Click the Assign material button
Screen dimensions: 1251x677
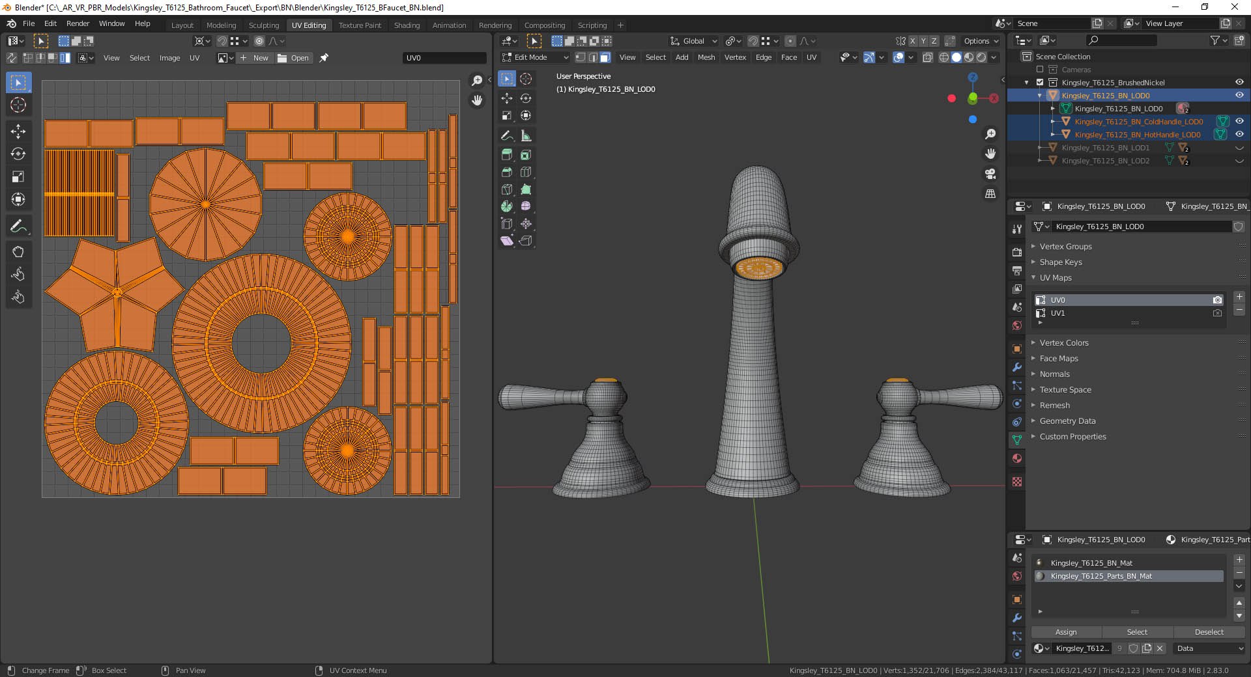point(1066,632)
